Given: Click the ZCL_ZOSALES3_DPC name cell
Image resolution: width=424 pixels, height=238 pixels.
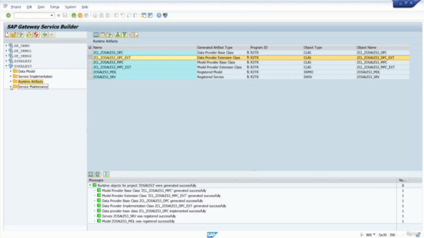Looking at the screenshot, I should point(144,53).
